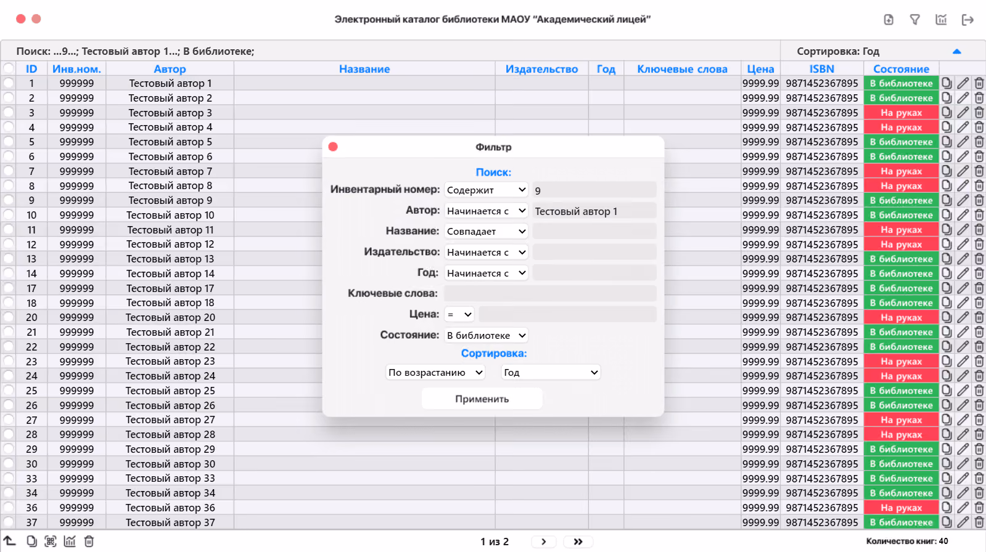The image size is (986, 552).
Task: Open the sort field 'Год' dropdown
Action: [551, 372]
